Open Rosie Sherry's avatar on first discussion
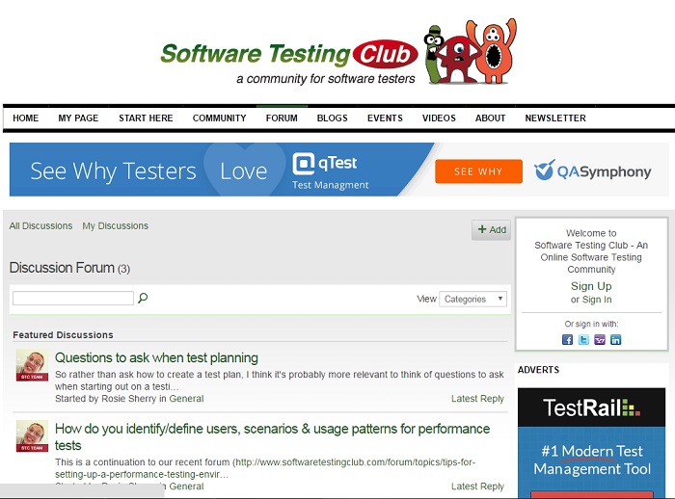 [32, 367]
